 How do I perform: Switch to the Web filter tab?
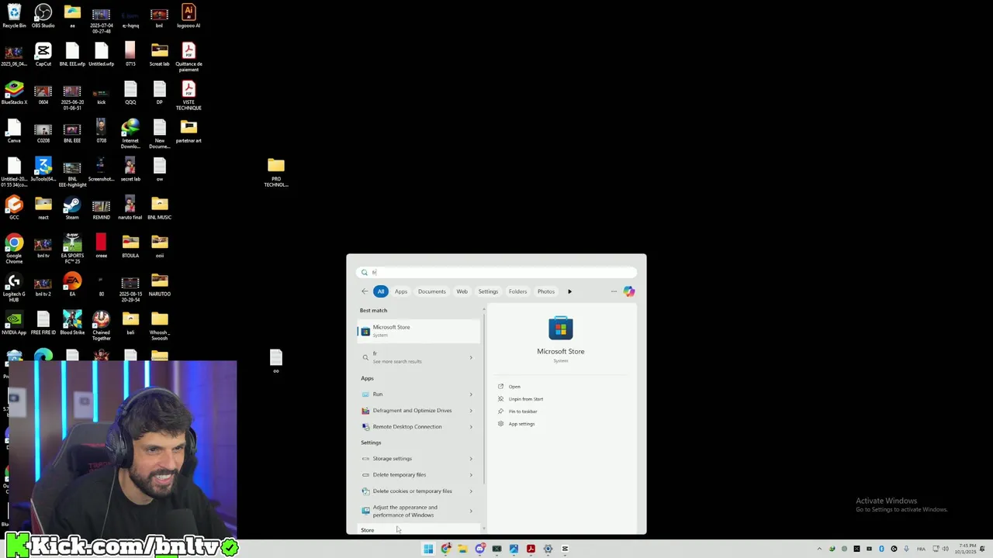pyautogui.click(x=462, y=291)
